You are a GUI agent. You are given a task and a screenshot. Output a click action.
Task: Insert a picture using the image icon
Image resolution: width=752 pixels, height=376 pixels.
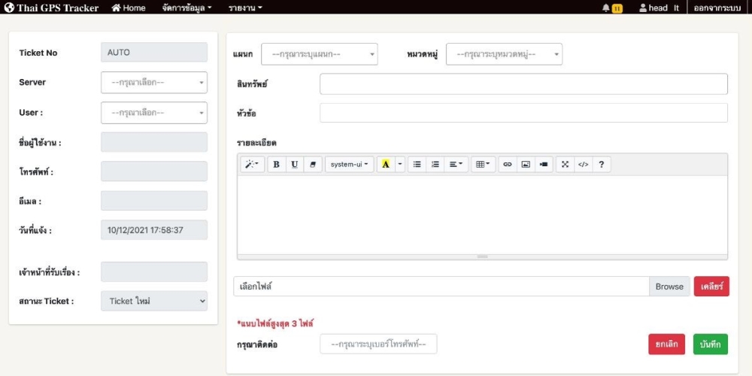click(526, 164)
